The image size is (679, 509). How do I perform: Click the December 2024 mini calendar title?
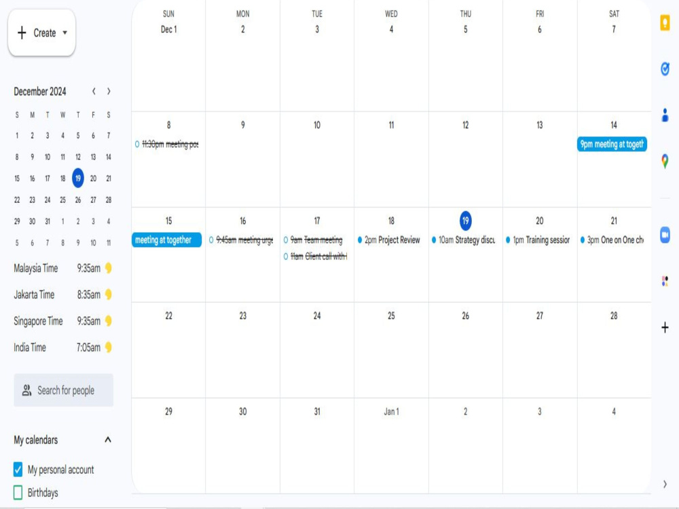tap(40, 92)
